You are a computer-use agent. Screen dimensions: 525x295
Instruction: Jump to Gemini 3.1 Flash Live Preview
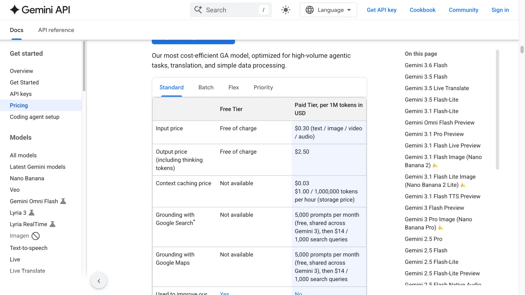(x=442, y=146)
